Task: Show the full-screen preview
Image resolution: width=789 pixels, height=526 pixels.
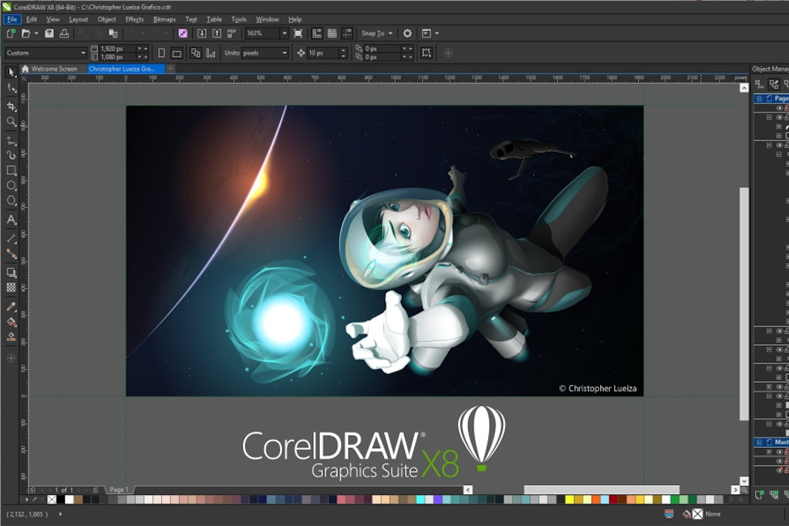Action: [x=298, y=33]
